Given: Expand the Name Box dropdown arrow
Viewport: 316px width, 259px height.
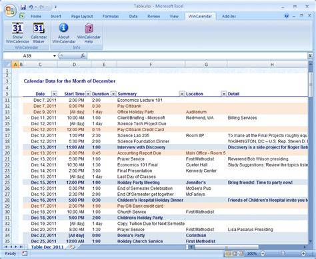Looking at the screenshot, I should click(55, 56).
